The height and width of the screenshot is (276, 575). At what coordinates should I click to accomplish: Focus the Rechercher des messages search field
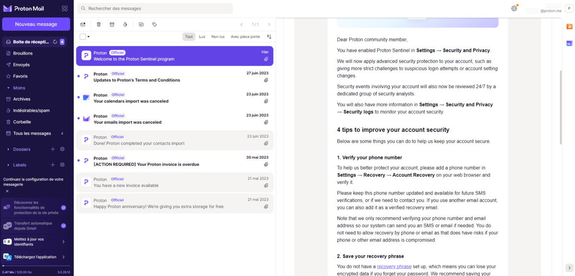click(155, 9)
